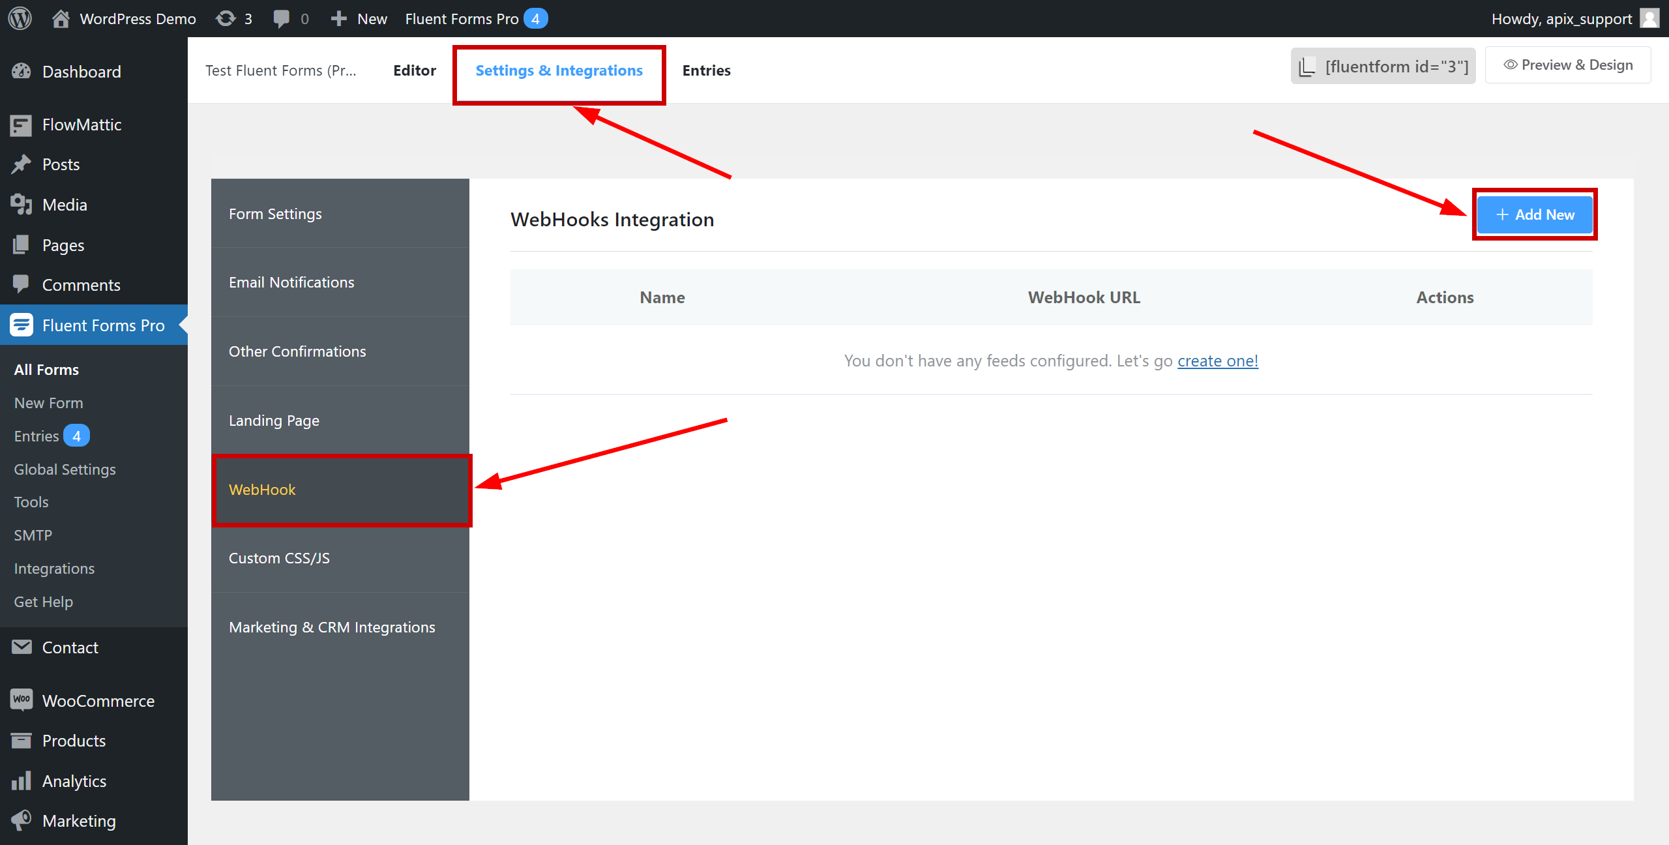Expand Other Confirmations section
The height and width of the screenshot is (845, 1669).
[297, 350]
